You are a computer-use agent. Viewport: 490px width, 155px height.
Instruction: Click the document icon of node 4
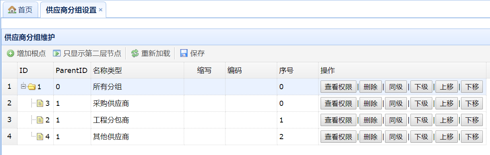pyautogui.click(x=40, y=137)
